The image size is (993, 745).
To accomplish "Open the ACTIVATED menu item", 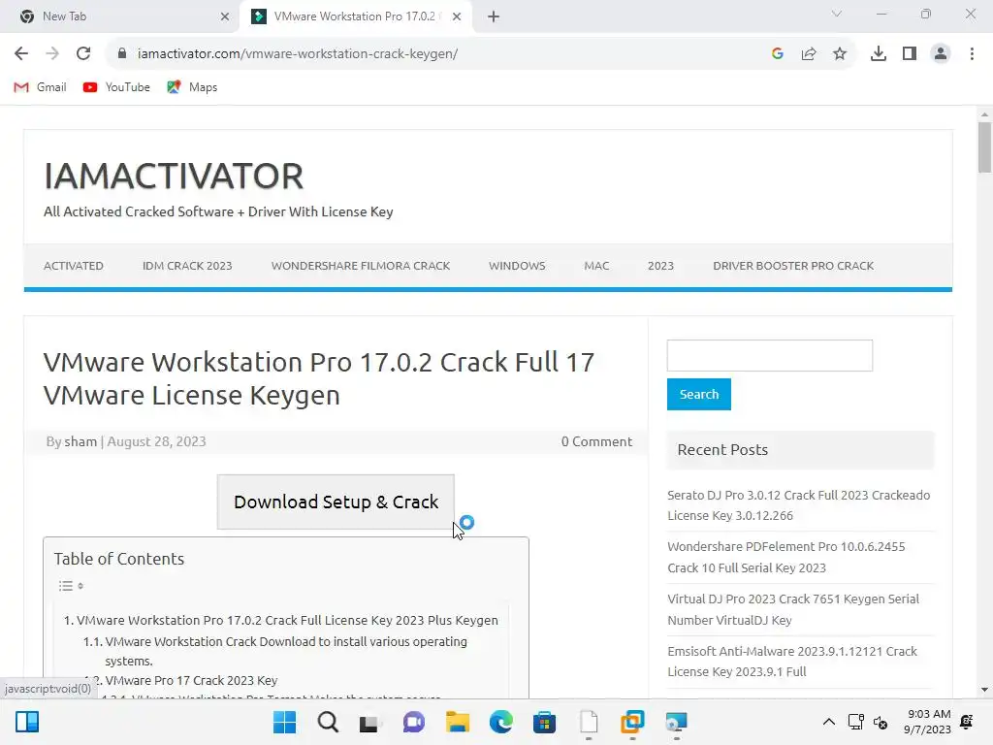I will pyautogui.click(x=74, y=266).
